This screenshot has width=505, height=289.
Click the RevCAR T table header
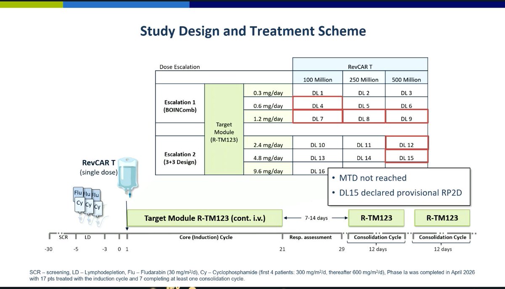point(360,64)
